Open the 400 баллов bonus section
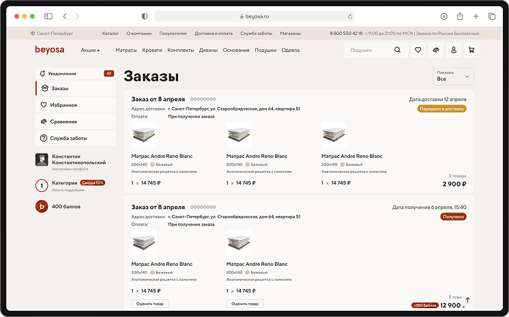This screenshot has height=317, width=509. click(66, 206)
